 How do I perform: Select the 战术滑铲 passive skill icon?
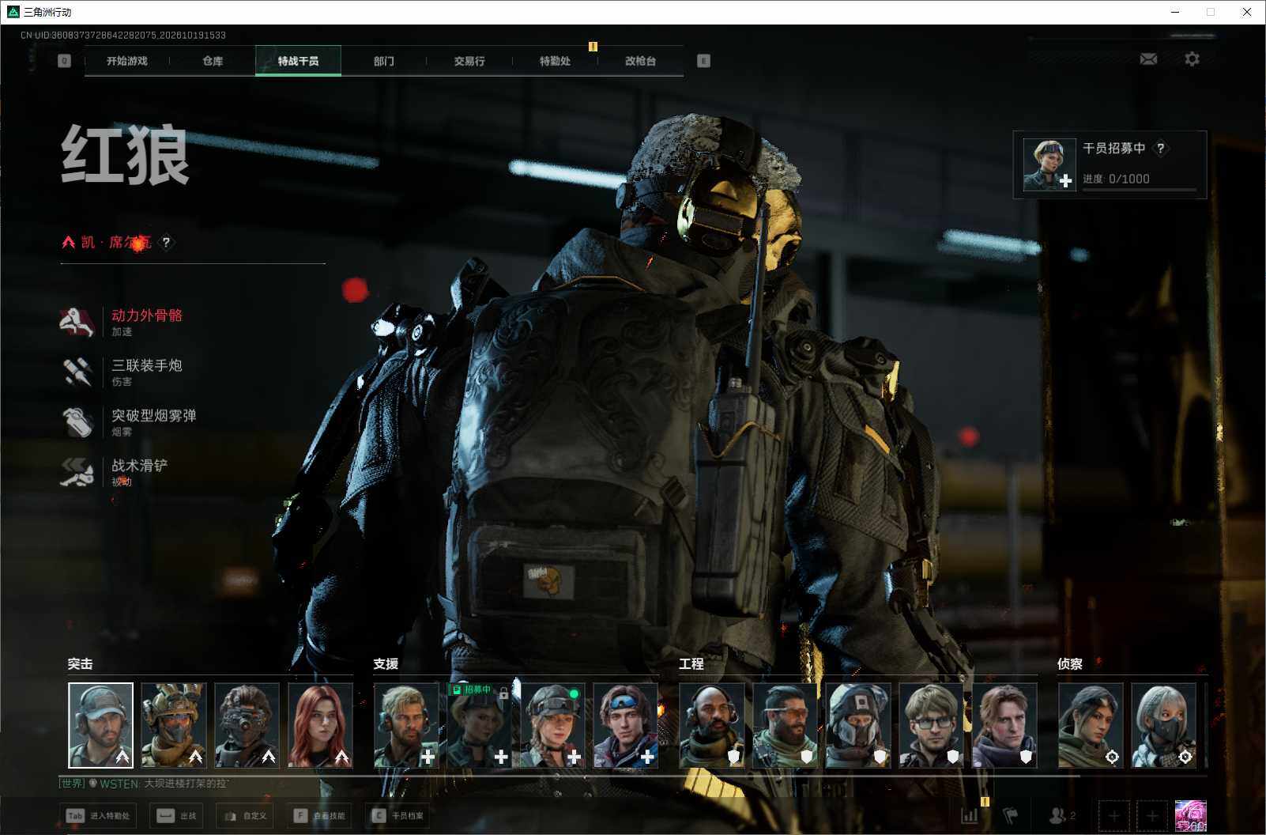77,471
